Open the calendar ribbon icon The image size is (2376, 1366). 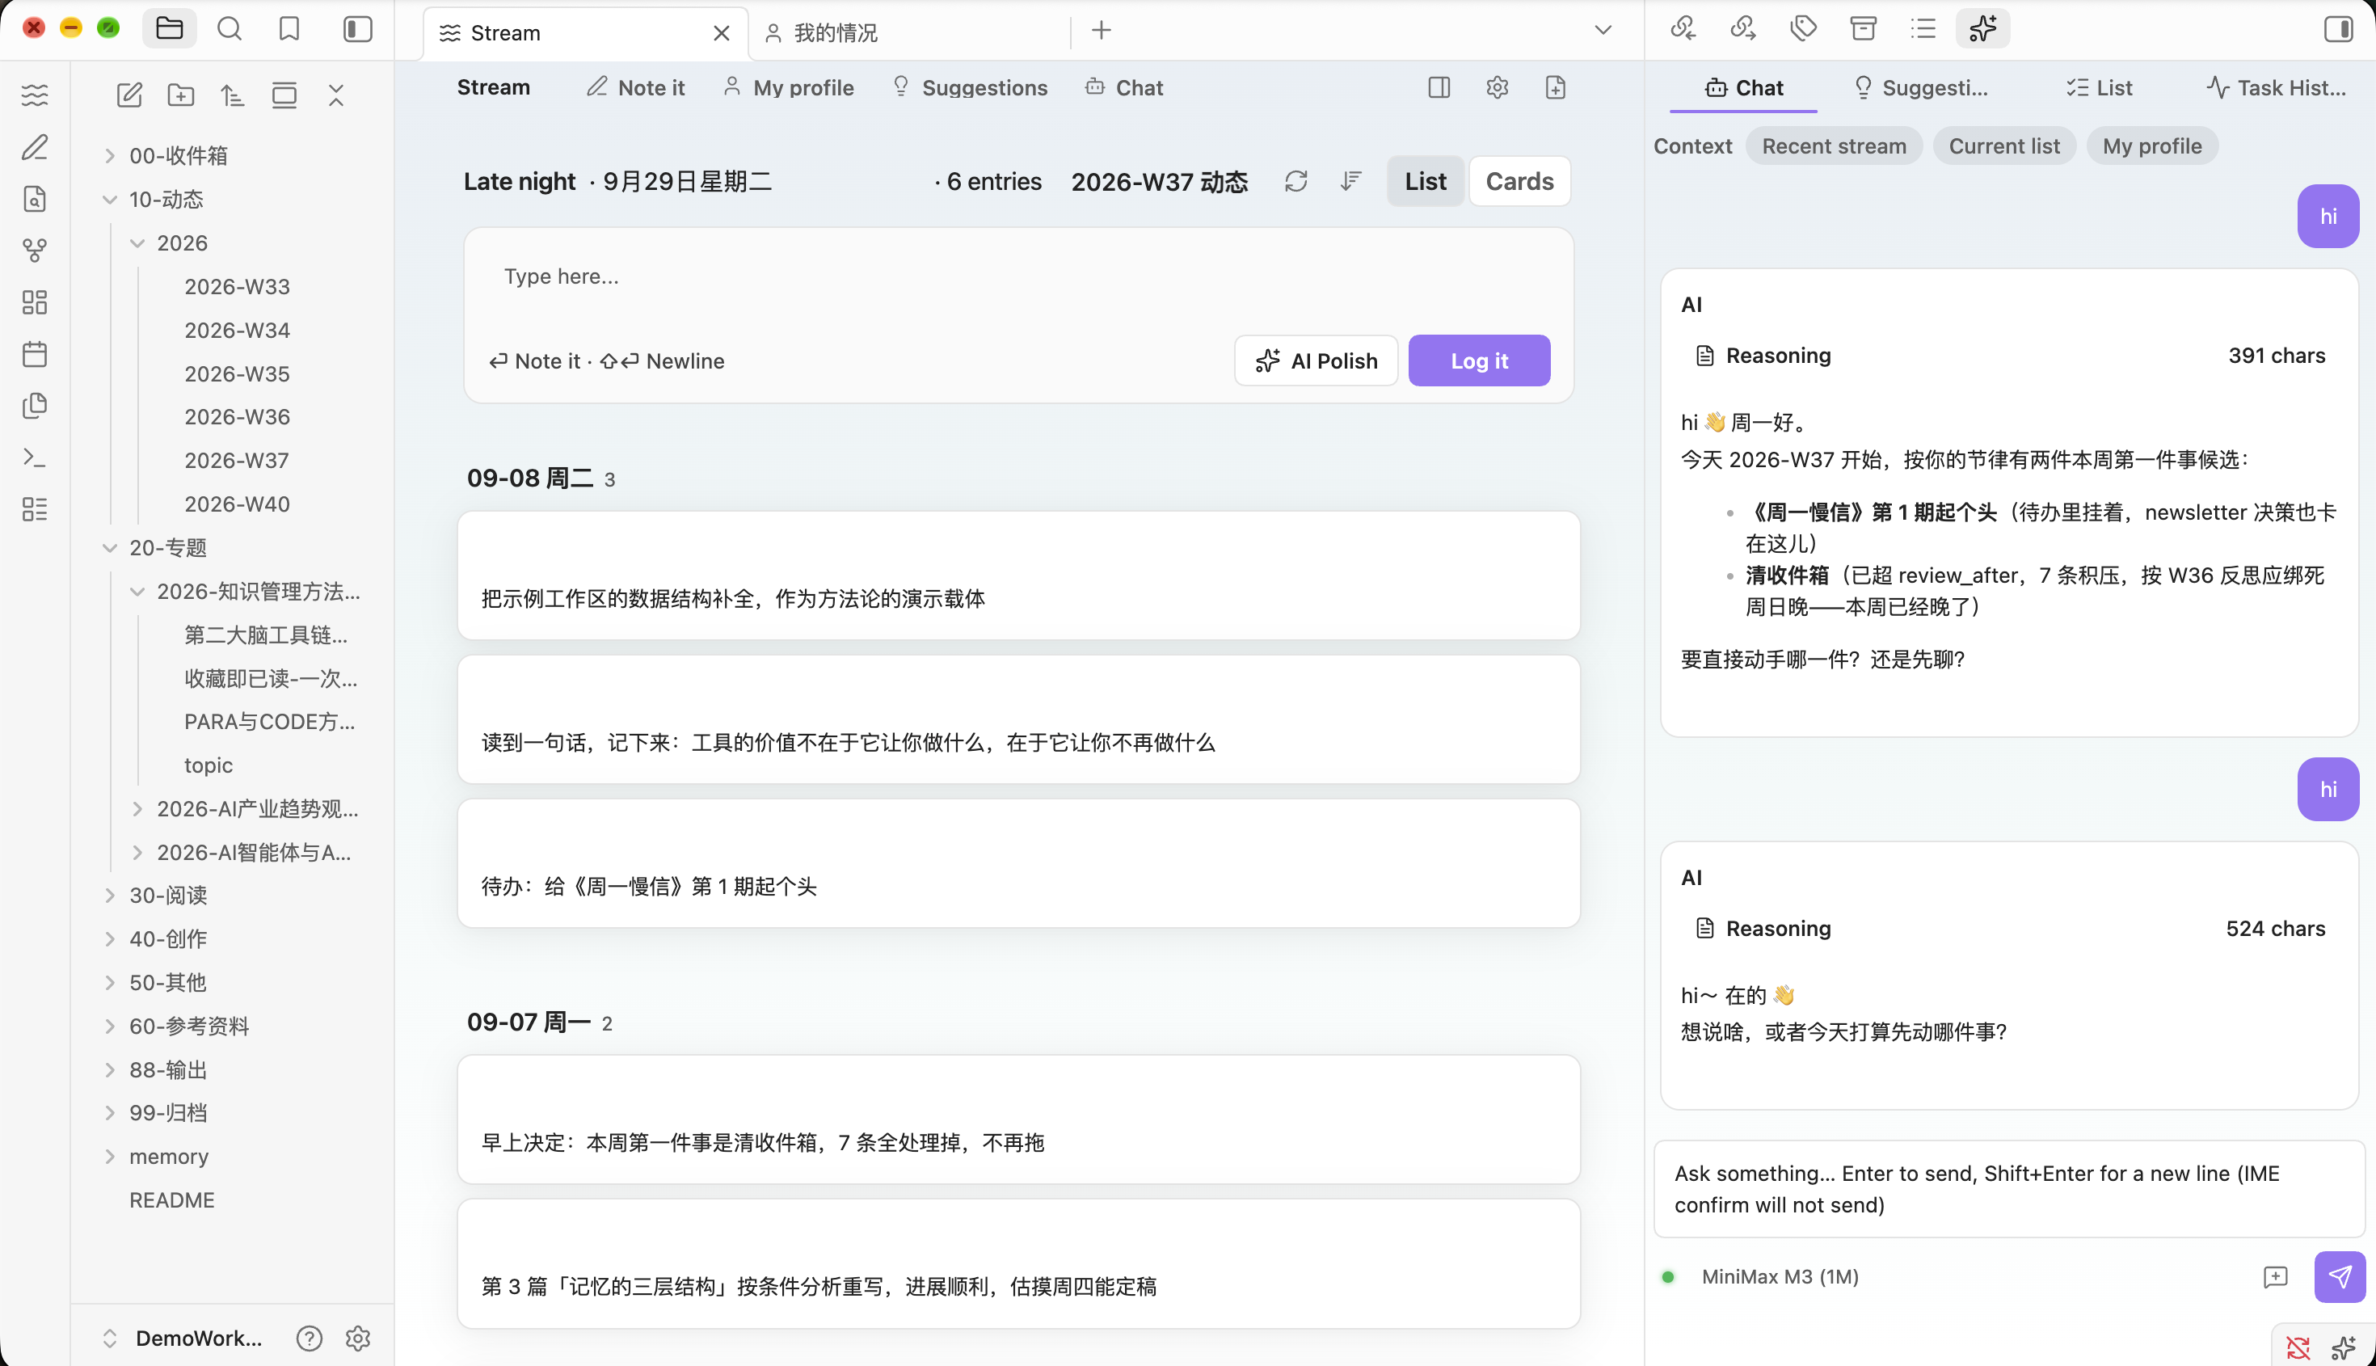pos(35,354)
